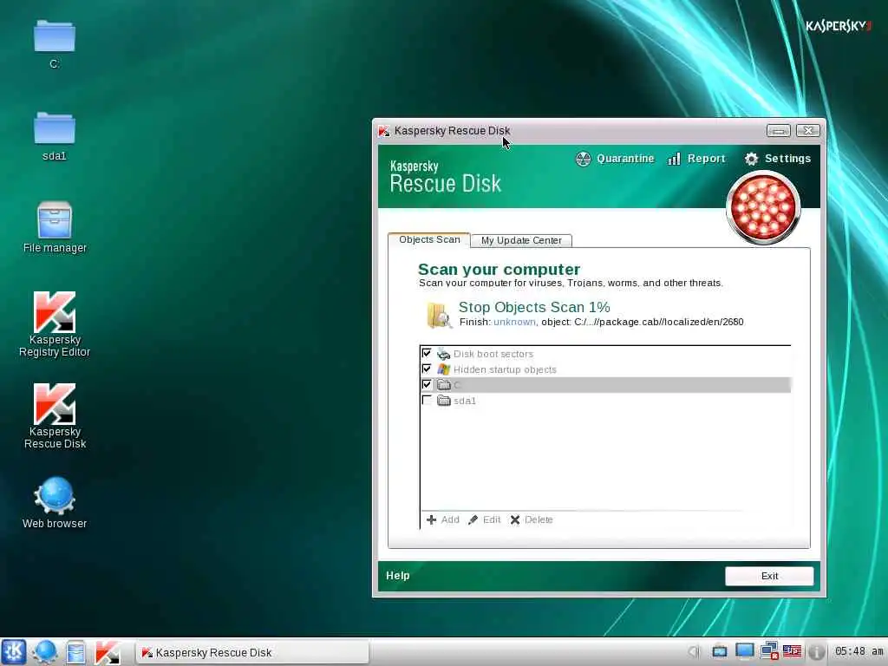Click the Disk boot sectors drive icon
The height and width of the screenshot is (666, 888).
443,354
